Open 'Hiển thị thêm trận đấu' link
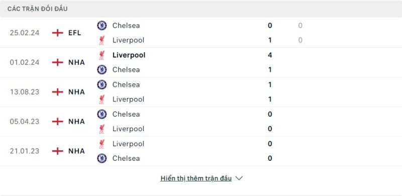Image resolution: width=402 pixels, height=196 pixels. click(x=196, y=178)
